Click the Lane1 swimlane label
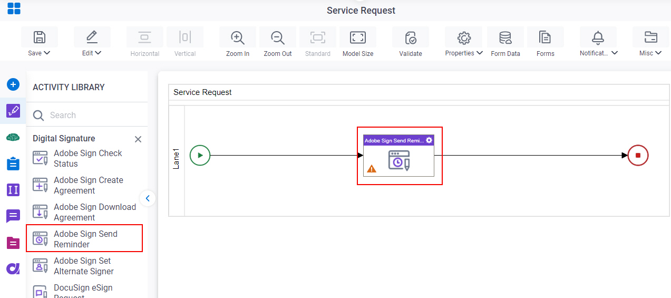Image resolution: width=671 pixels, height=298 pixels. click(x=177, y=159)
